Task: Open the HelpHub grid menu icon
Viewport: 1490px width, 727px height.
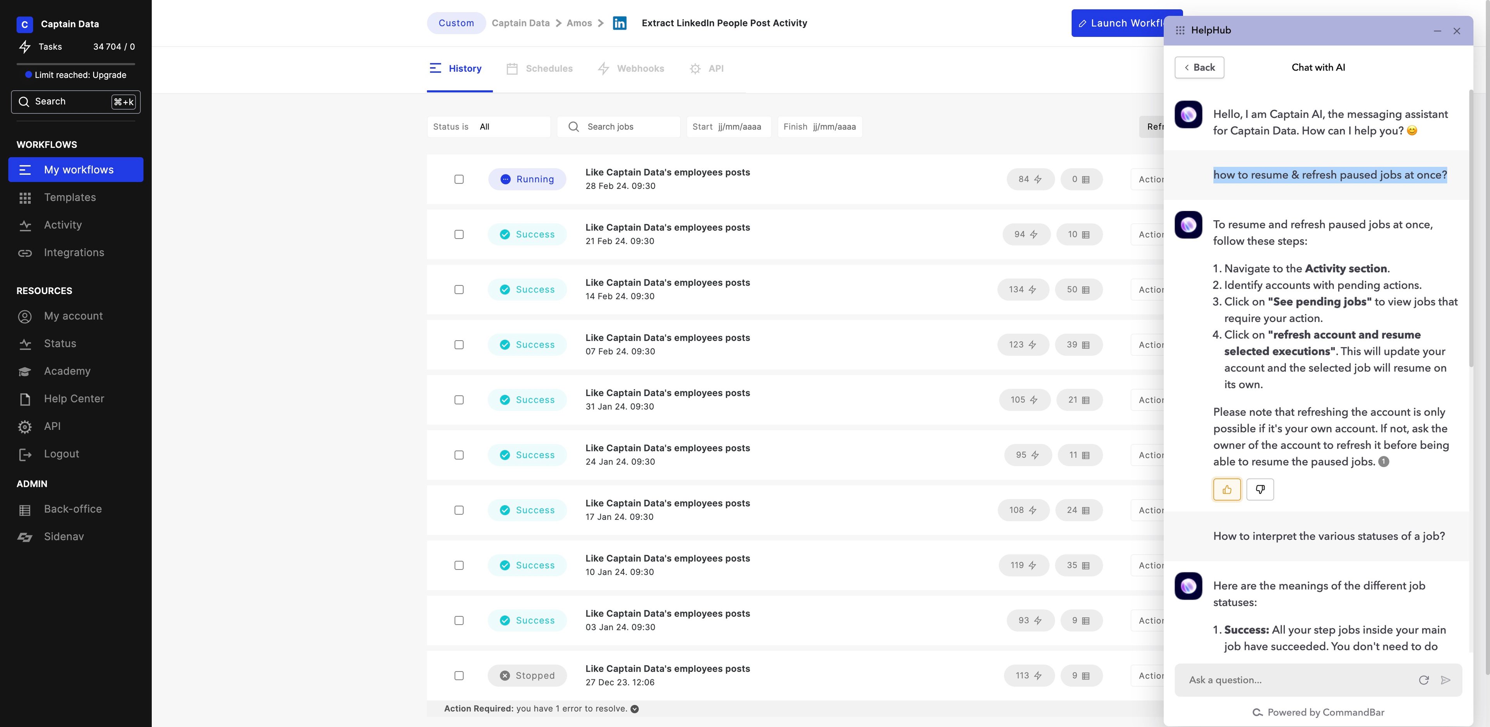Action: pos(1180,30)
